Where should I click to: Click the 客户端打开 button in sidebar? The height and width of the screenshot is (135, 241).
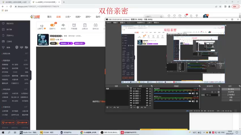point(8,123)
